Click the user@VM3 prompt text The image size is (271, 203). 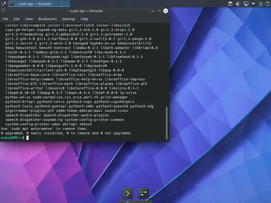coord(10,137)
